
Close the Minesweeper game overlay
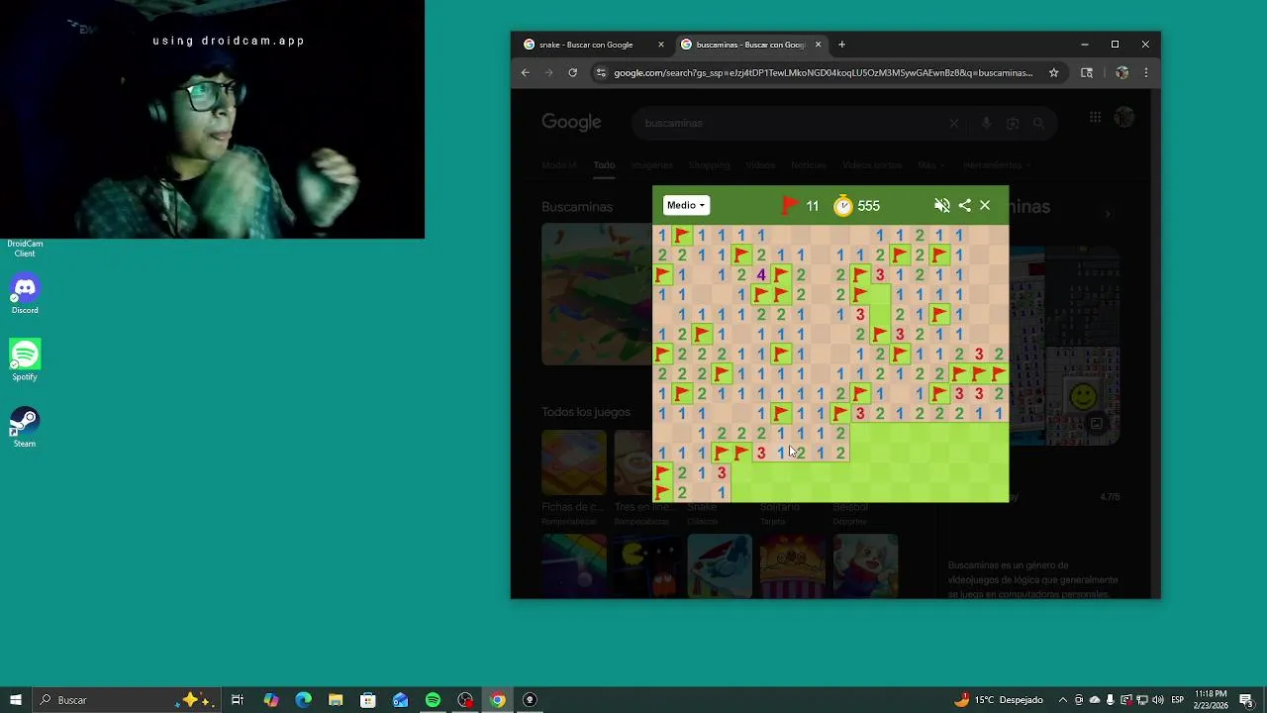click(985, 205)
